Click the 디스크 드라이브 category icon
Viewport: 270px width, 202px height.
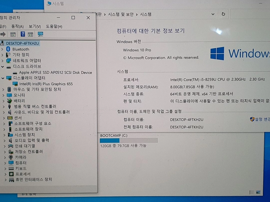9,67
